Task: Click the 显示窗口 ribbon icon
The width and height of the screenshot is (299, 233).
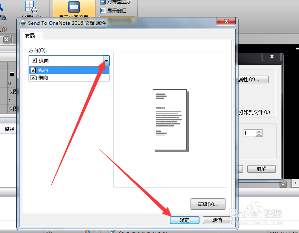Action: pos(103,11)
